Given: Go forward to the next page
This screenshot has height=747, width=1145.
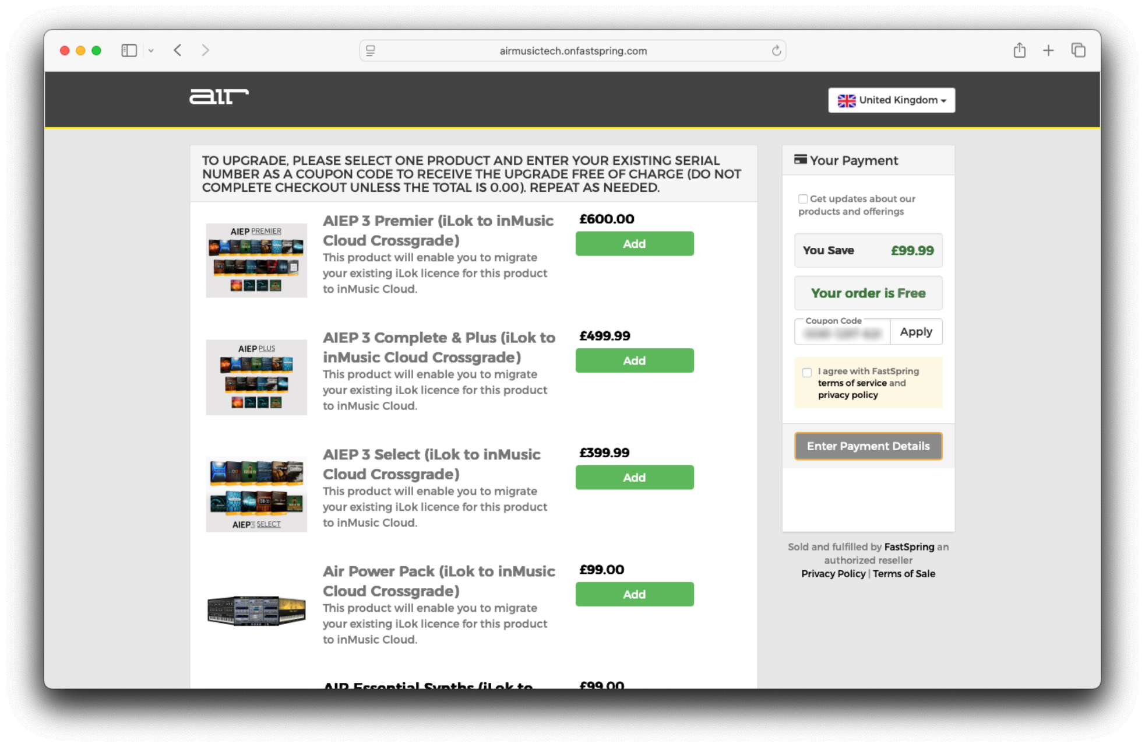Looking at the screenshot, I should coord(205,51).
